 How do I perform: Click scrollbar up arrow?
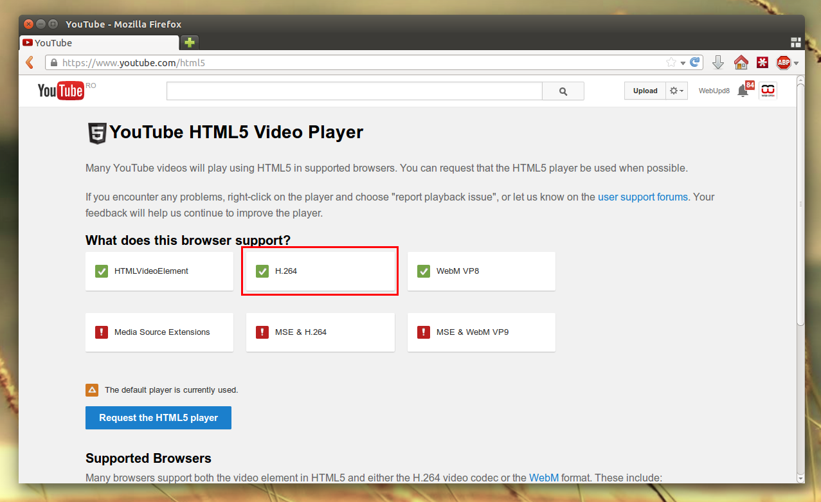click(800, 79)
